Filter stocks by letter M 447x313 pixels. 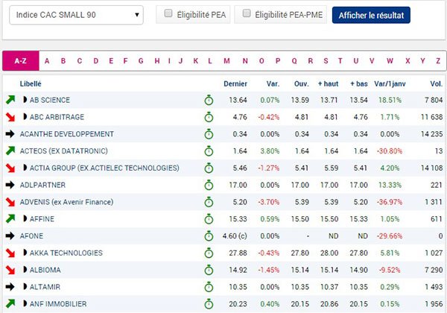pyautogui.click(x=226, y=60)
